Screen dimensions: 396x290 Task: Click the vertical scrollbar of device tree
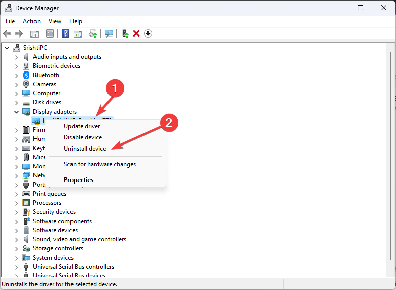point(390,157)
